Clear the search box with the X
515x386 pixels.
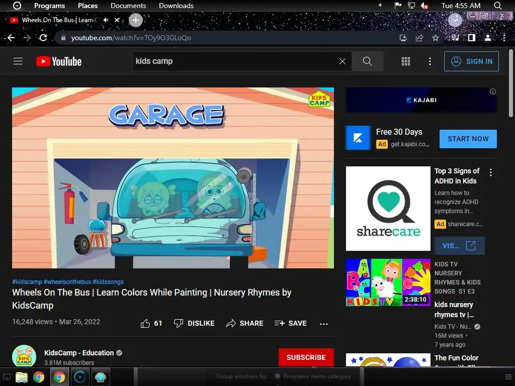pyautogui.click(x=342, y=61)
